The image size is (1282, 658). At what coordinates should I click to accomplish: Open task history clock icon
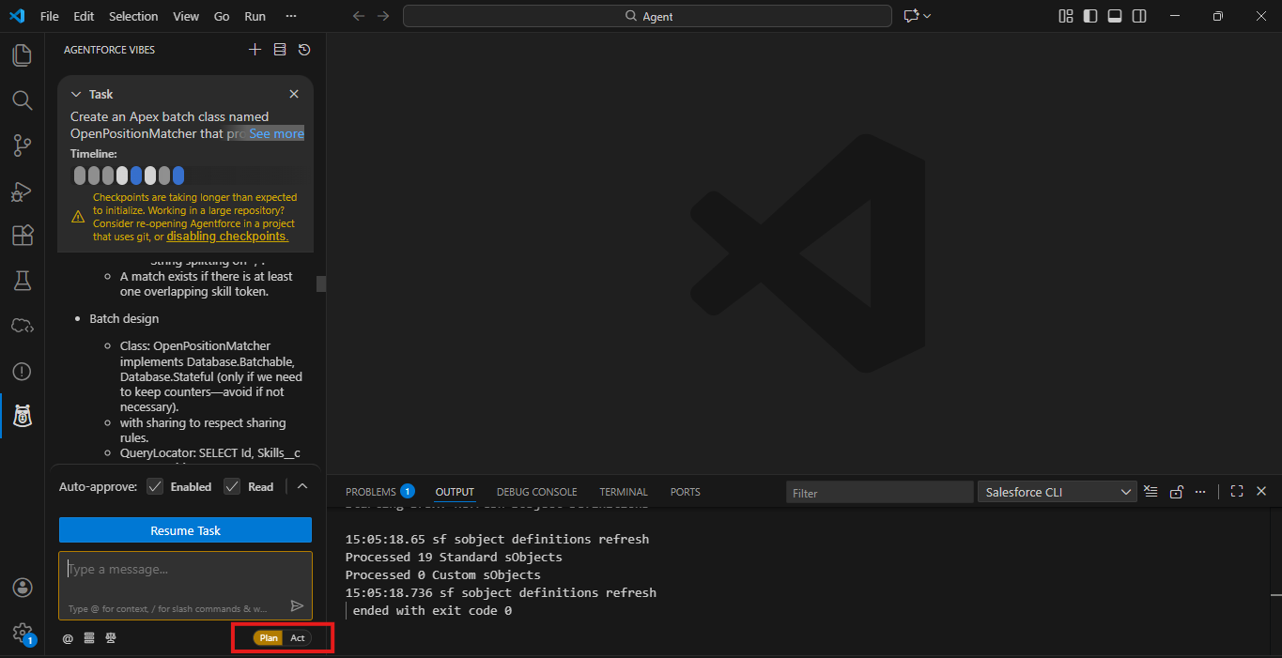[304, 50]
